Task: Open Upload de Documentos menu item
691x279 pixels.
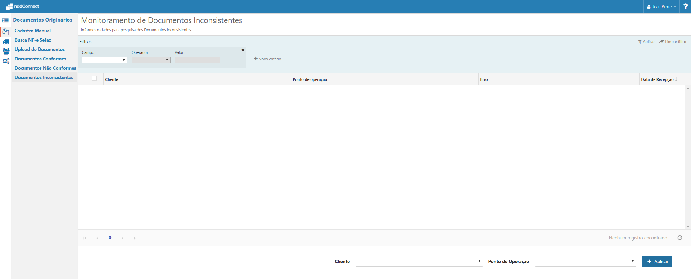Action: (40, 50)
